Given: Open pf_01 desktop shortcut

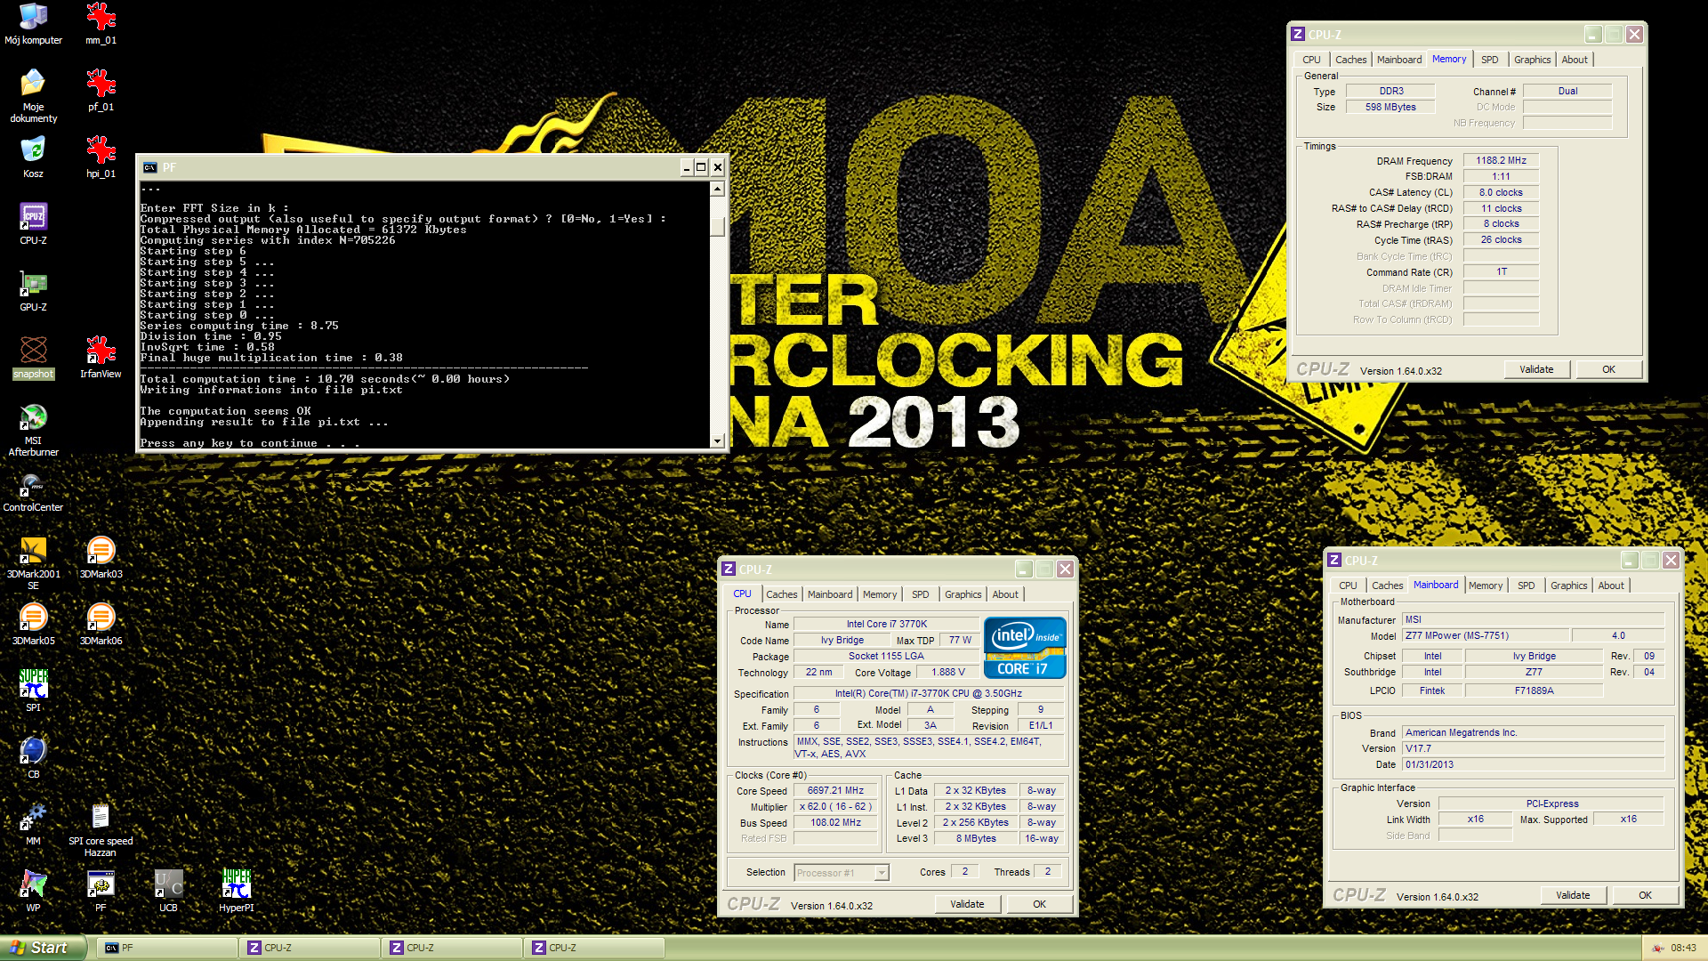Looking at the screenshot, I should [101, 91].
